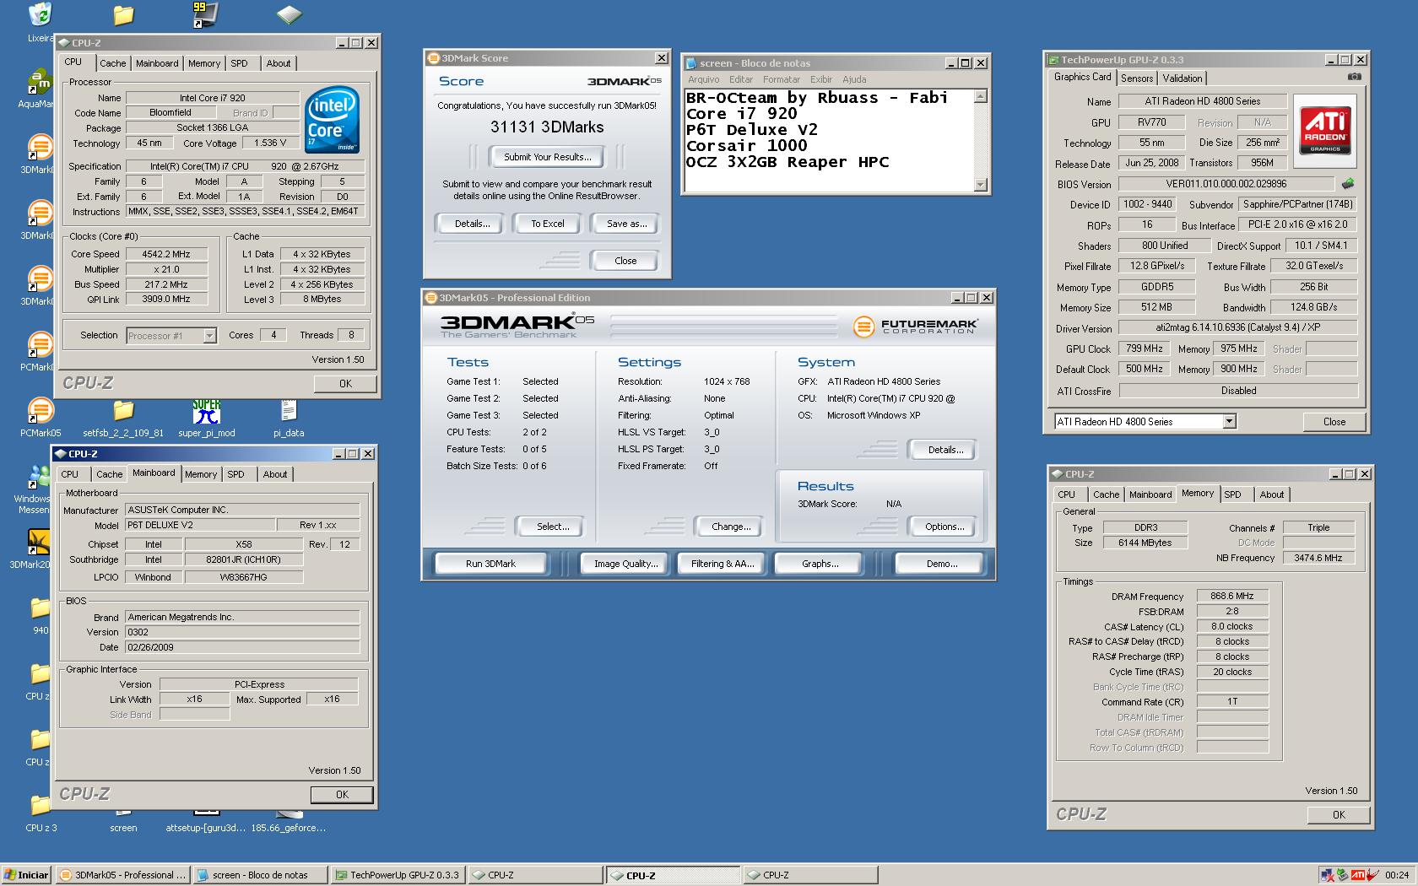
Task: Click Run 3DMark button
Action: (490, 564)
